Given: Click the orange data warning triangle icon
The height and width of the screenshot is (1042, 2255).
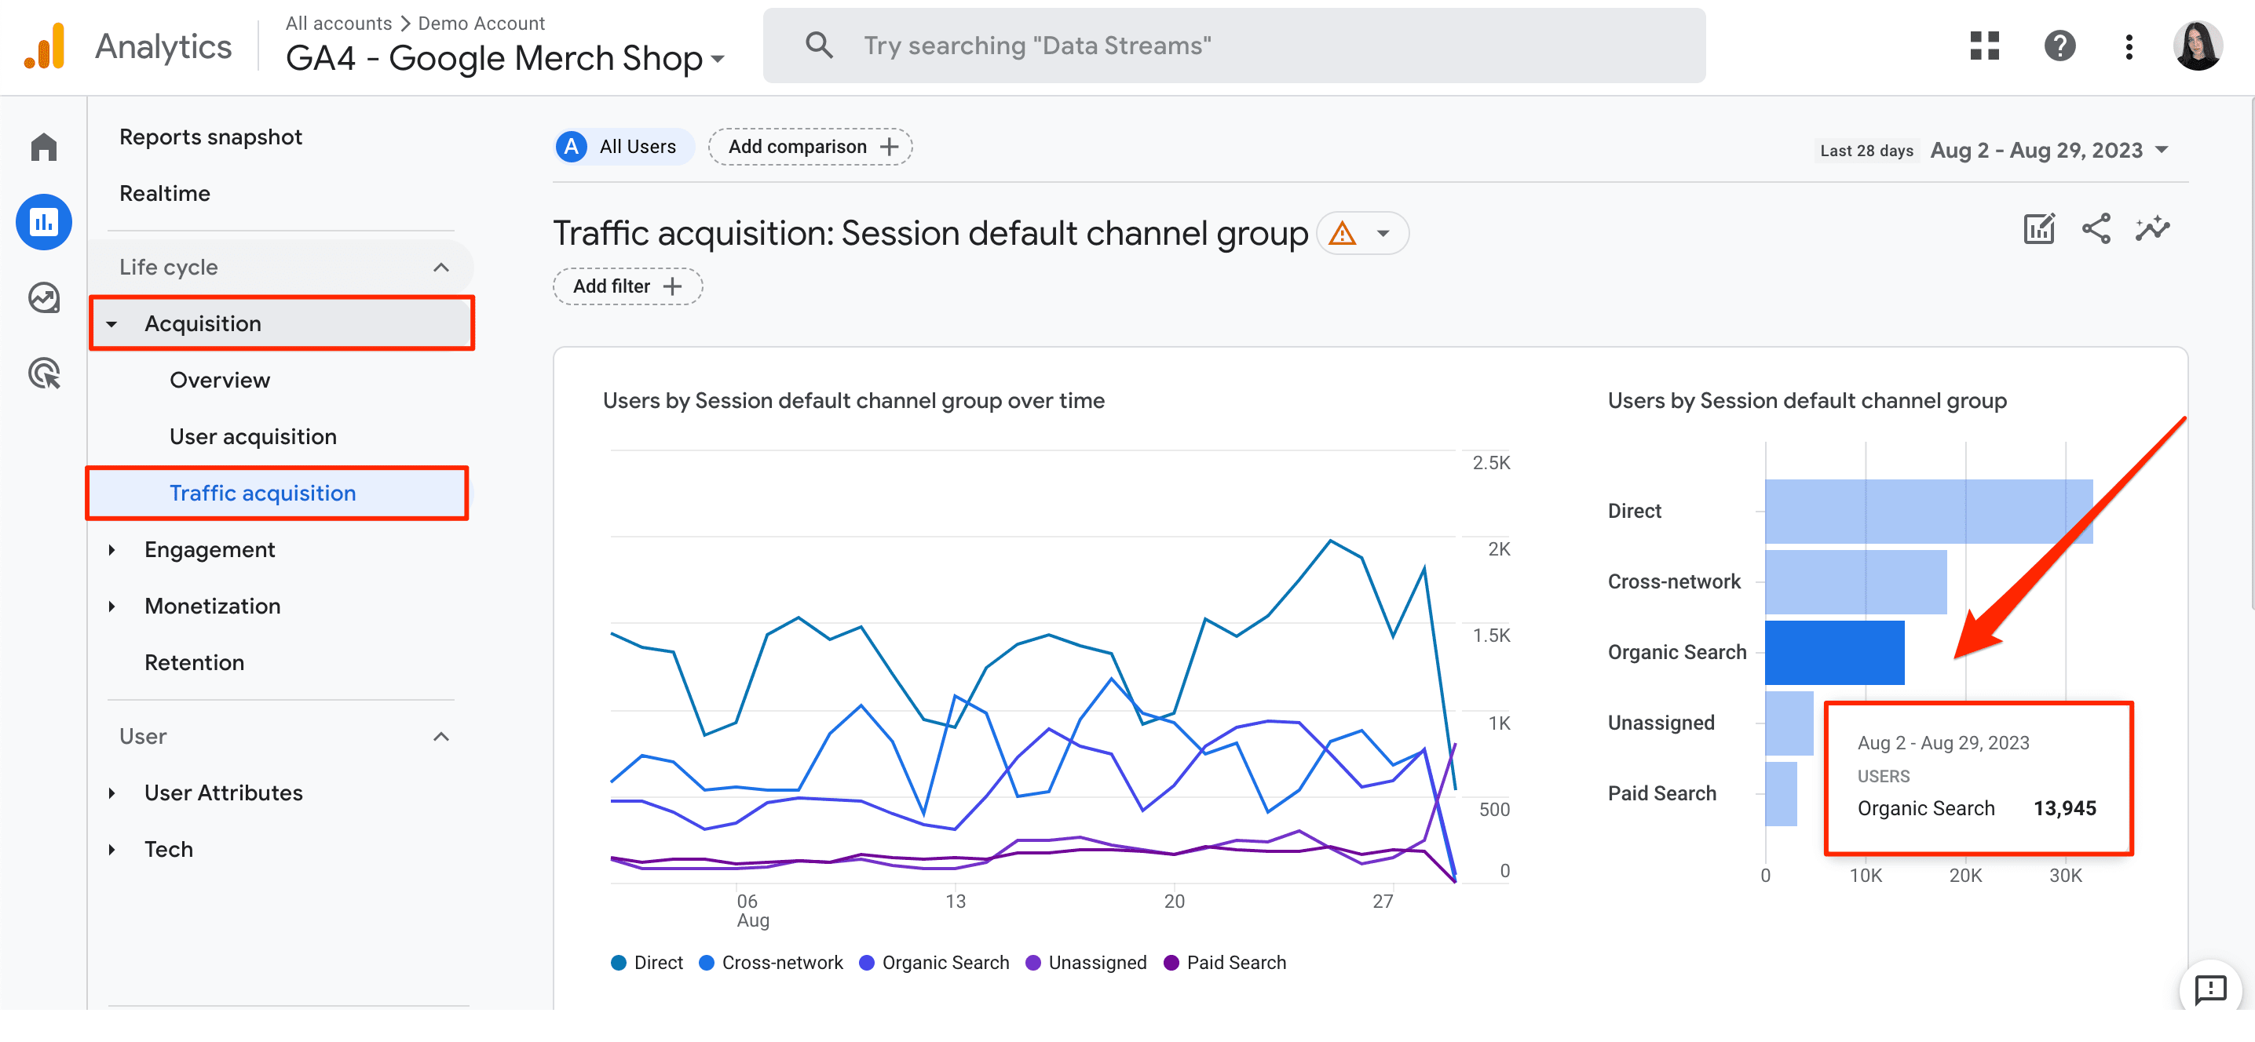Looking at the screenshot, I should (x=1342, y=234).
